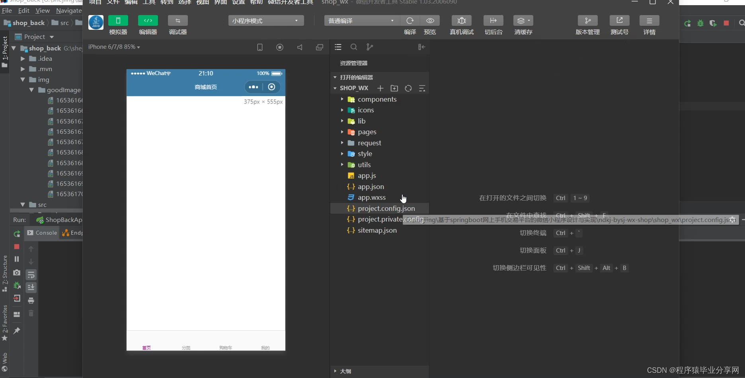
Task: Show the explorer file list view
Action: [338, 47]
